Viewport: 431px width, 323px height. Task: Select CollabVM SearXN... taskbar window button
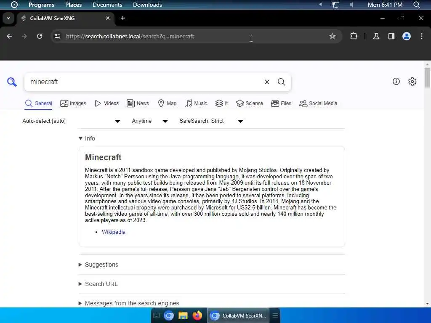pyautogui.click(x=238, y=315)
